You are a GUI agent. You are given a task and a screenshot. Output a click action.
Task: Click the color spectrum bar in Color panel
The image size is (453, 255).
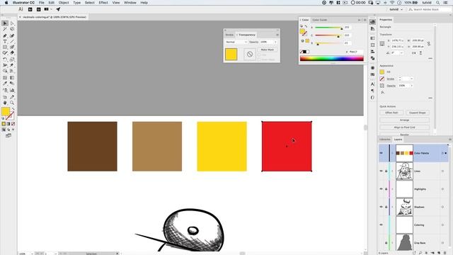tap(332, 58)
